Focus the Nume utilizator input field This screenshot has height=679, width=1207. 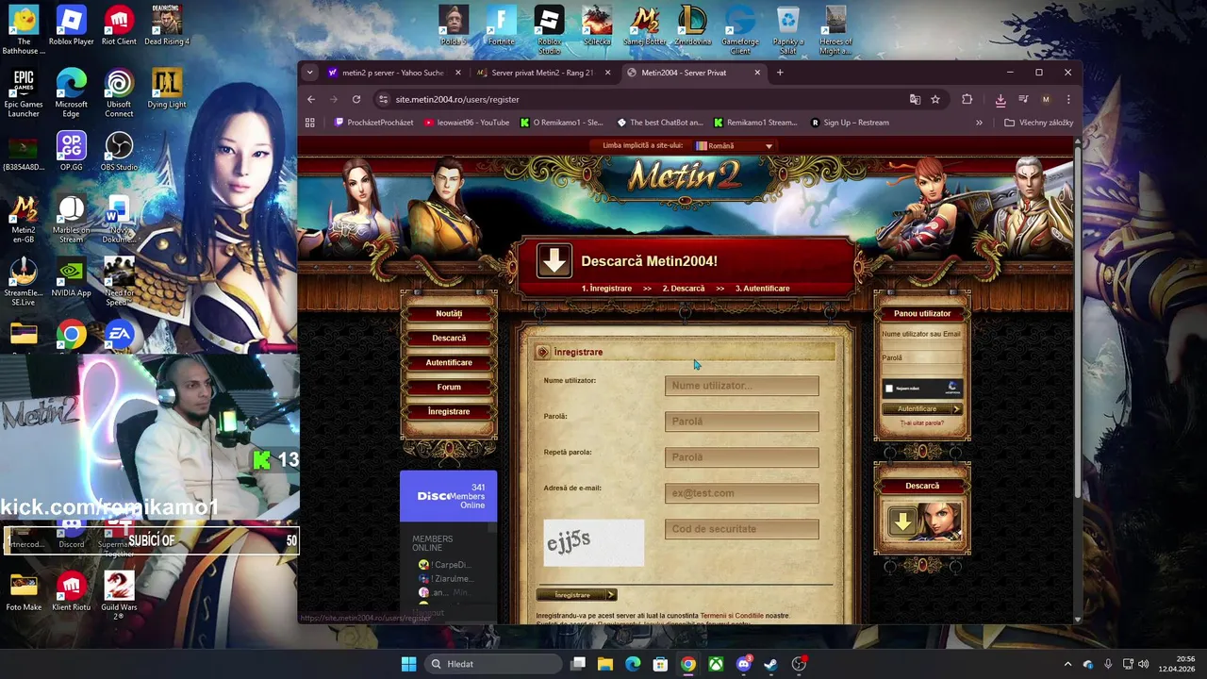click(742, 386)
